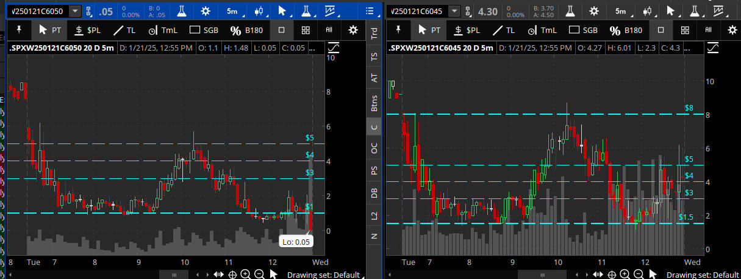The width and height of the screenshot is (741, 279).
Task: Toggle the pin icon on the left drawing toolbar
Action: [19, 30]
